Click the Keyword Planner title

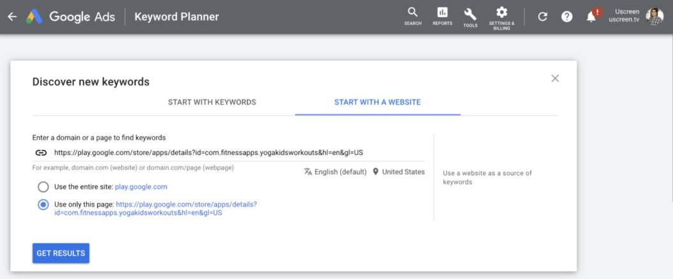(x=177, y=17)
